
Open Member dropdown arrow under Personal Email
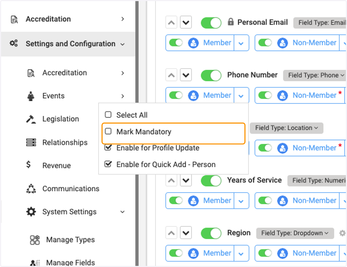point(241,43)
